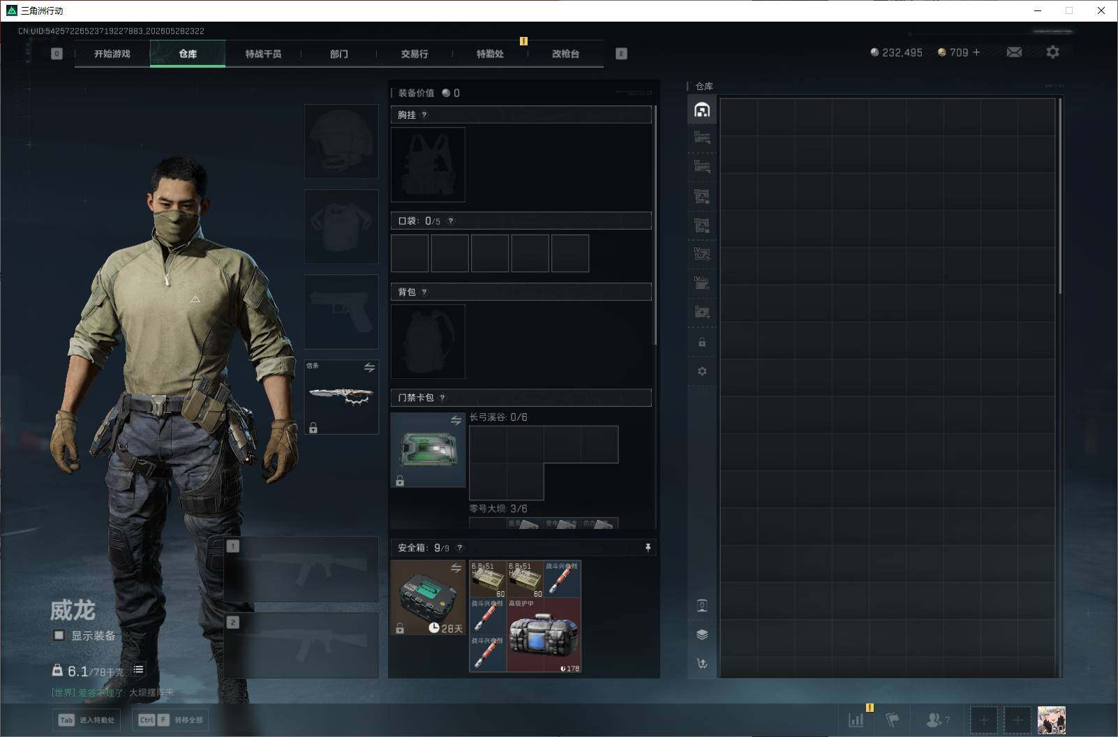The height and width of the screenshot is (737, 1118).
Task: Open the flags icon in bottom bar
Action: click(x=892, y=720)
